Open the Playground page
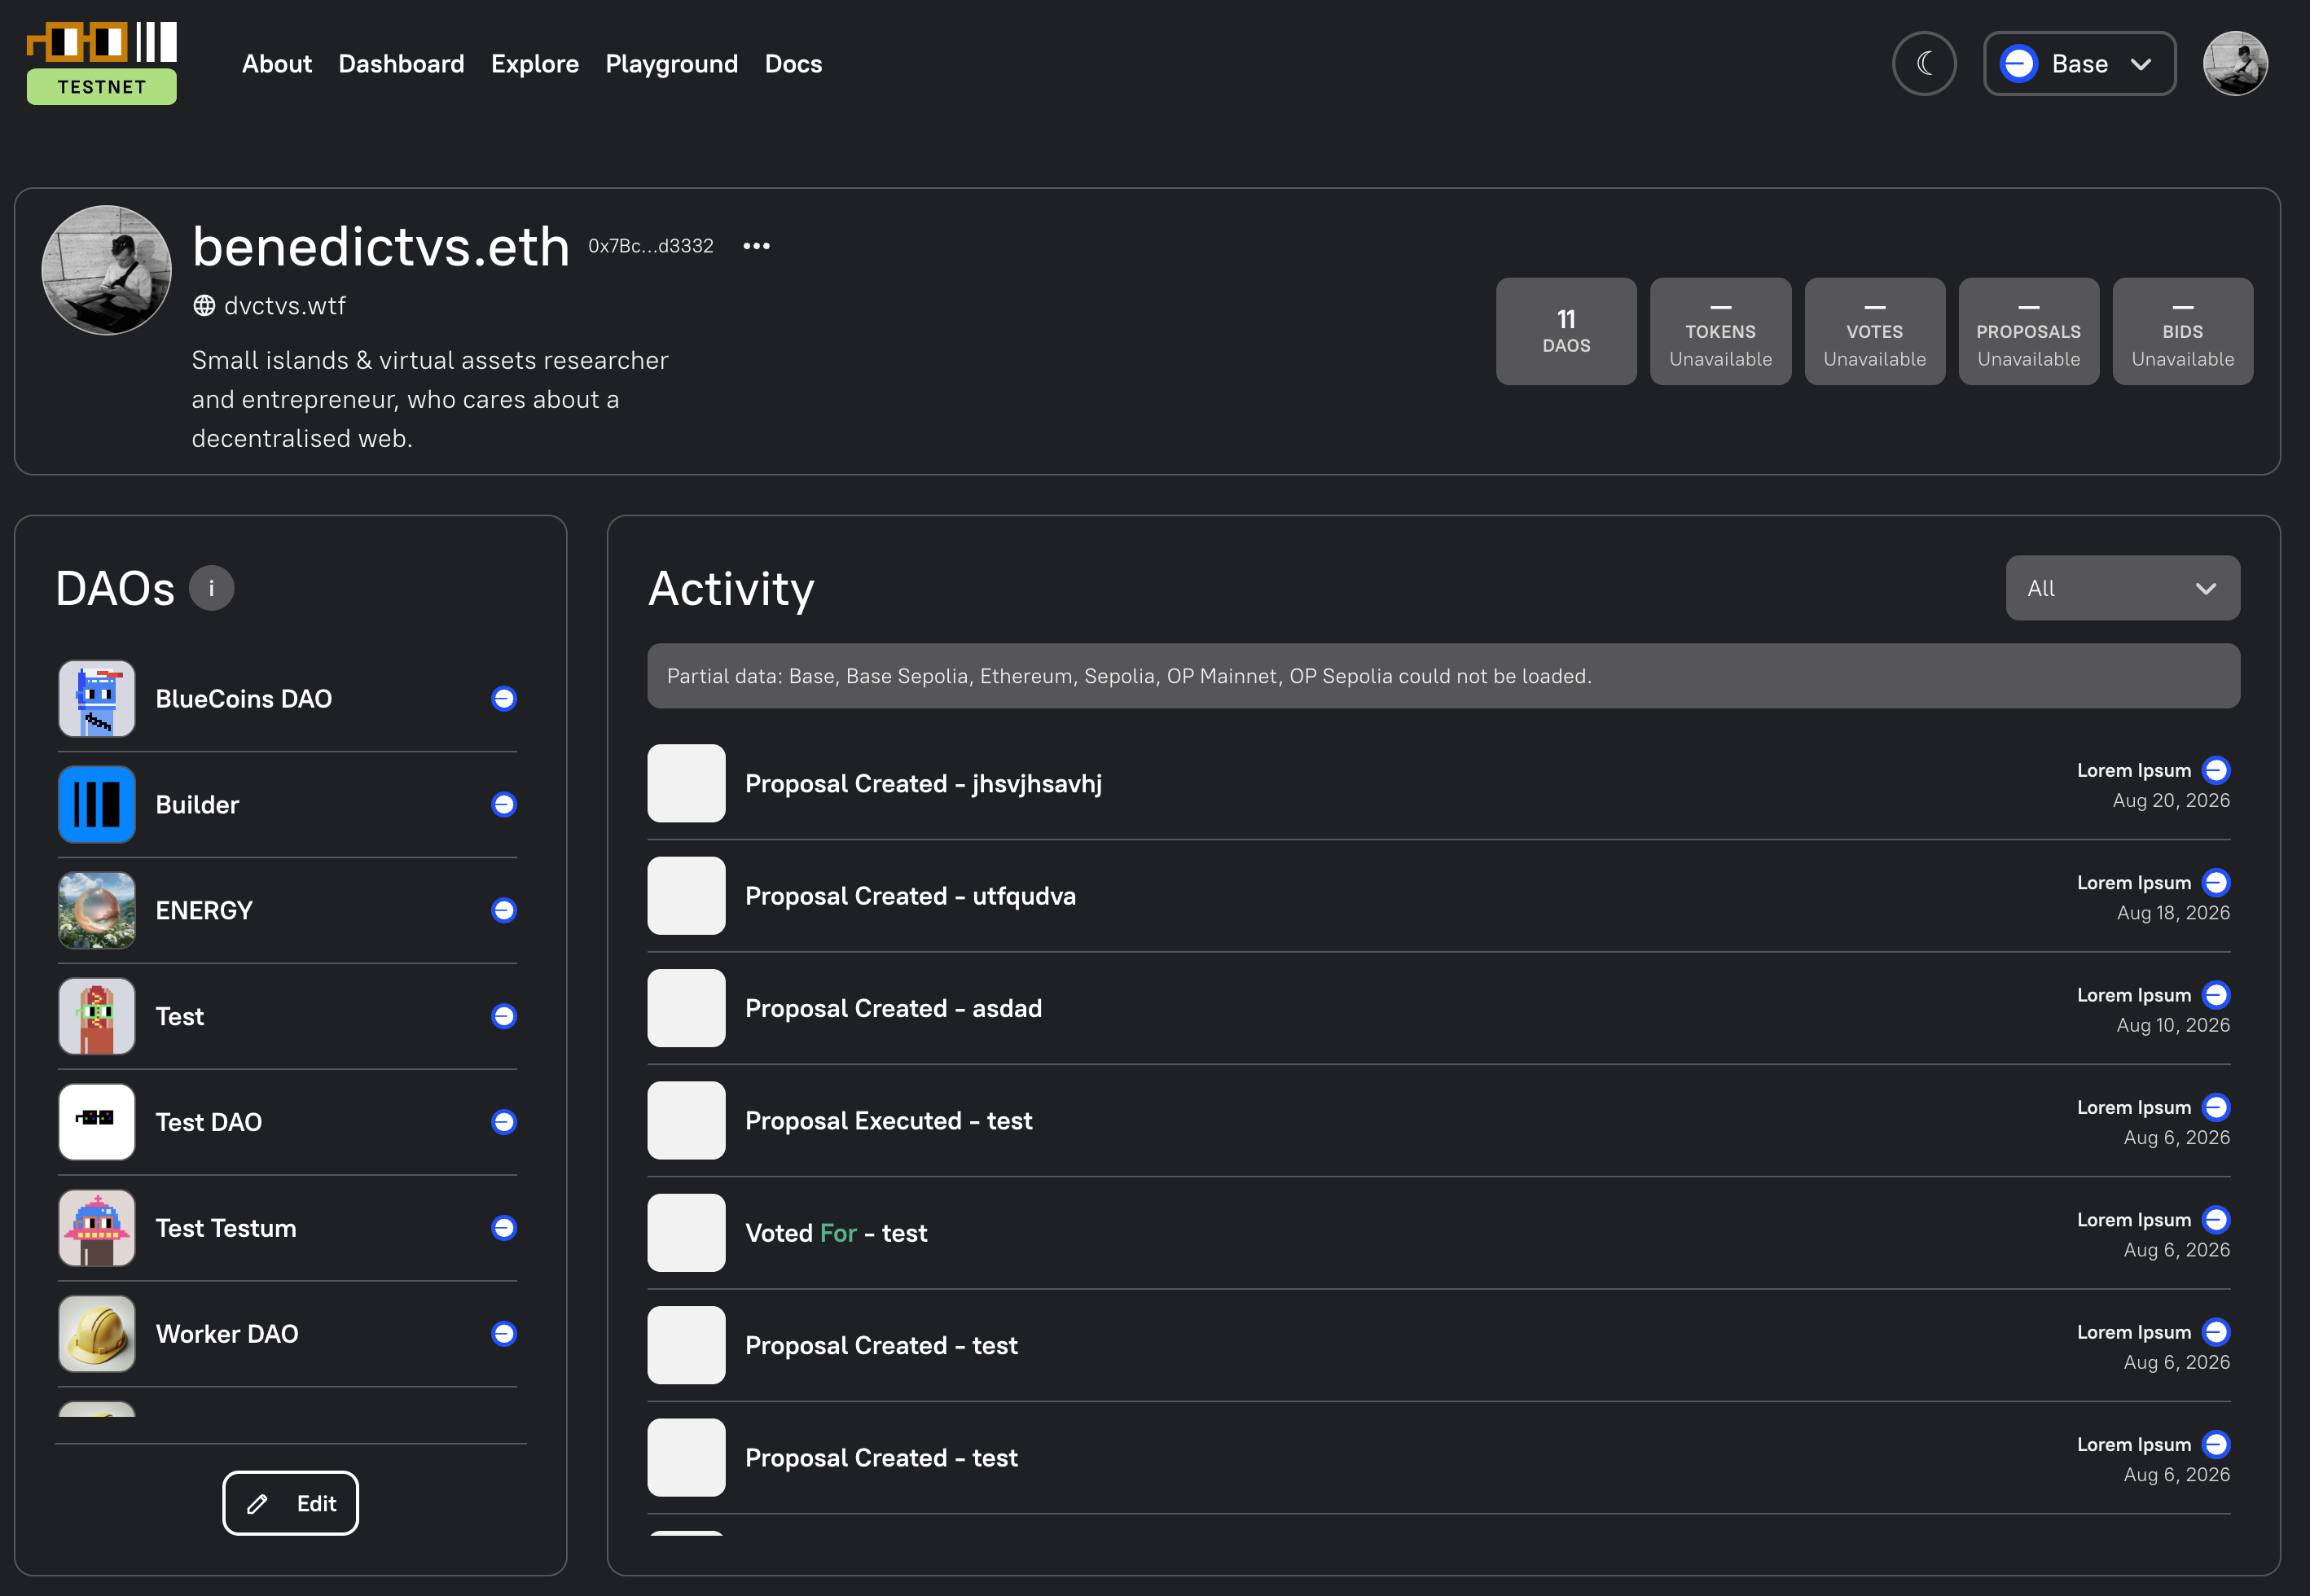 coord(672,64)
